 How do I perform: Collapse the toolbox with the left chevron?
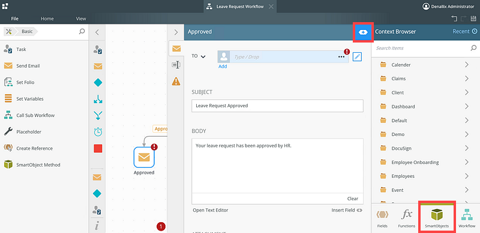[x=97, y=32]
